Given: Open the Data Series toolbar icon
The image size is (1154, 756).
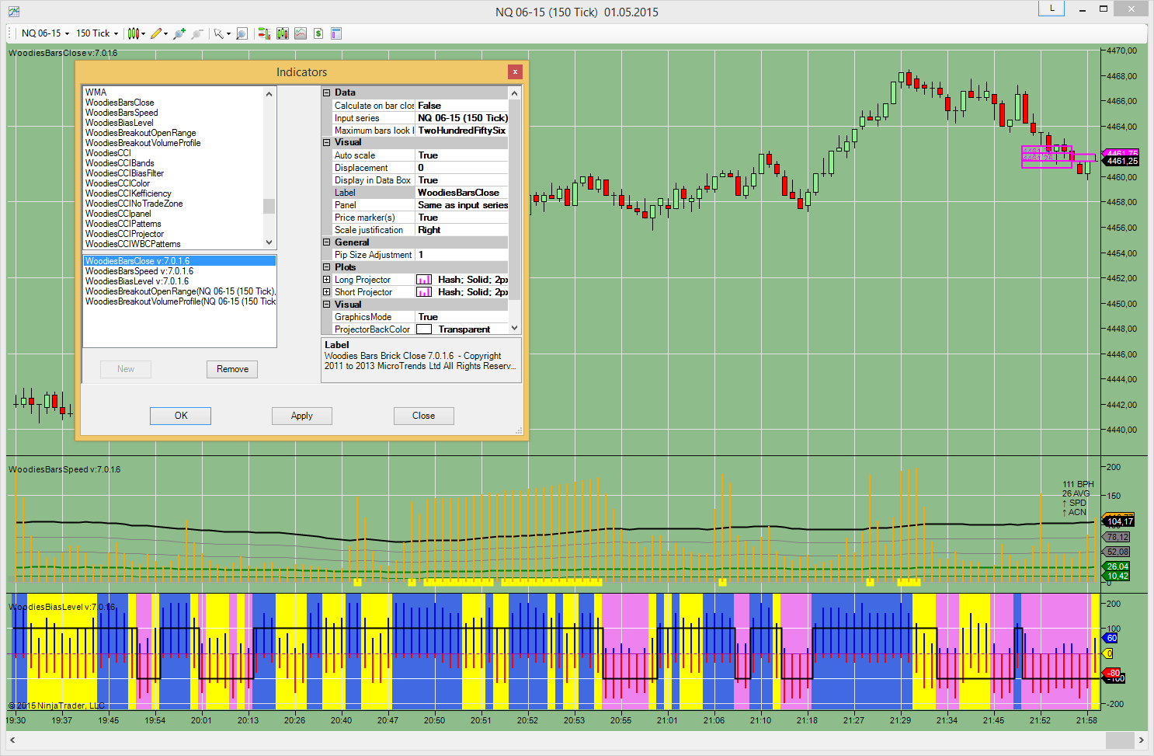Looking at the screenshot, I should pyautogui.click(x=282, y=33).
